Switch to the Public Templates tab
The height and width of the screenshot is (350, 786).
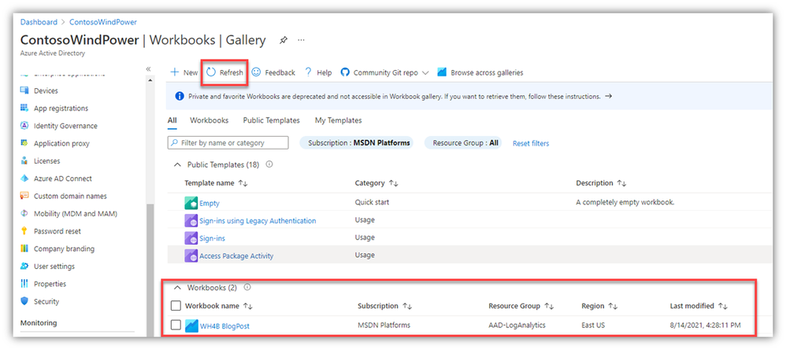271,120
